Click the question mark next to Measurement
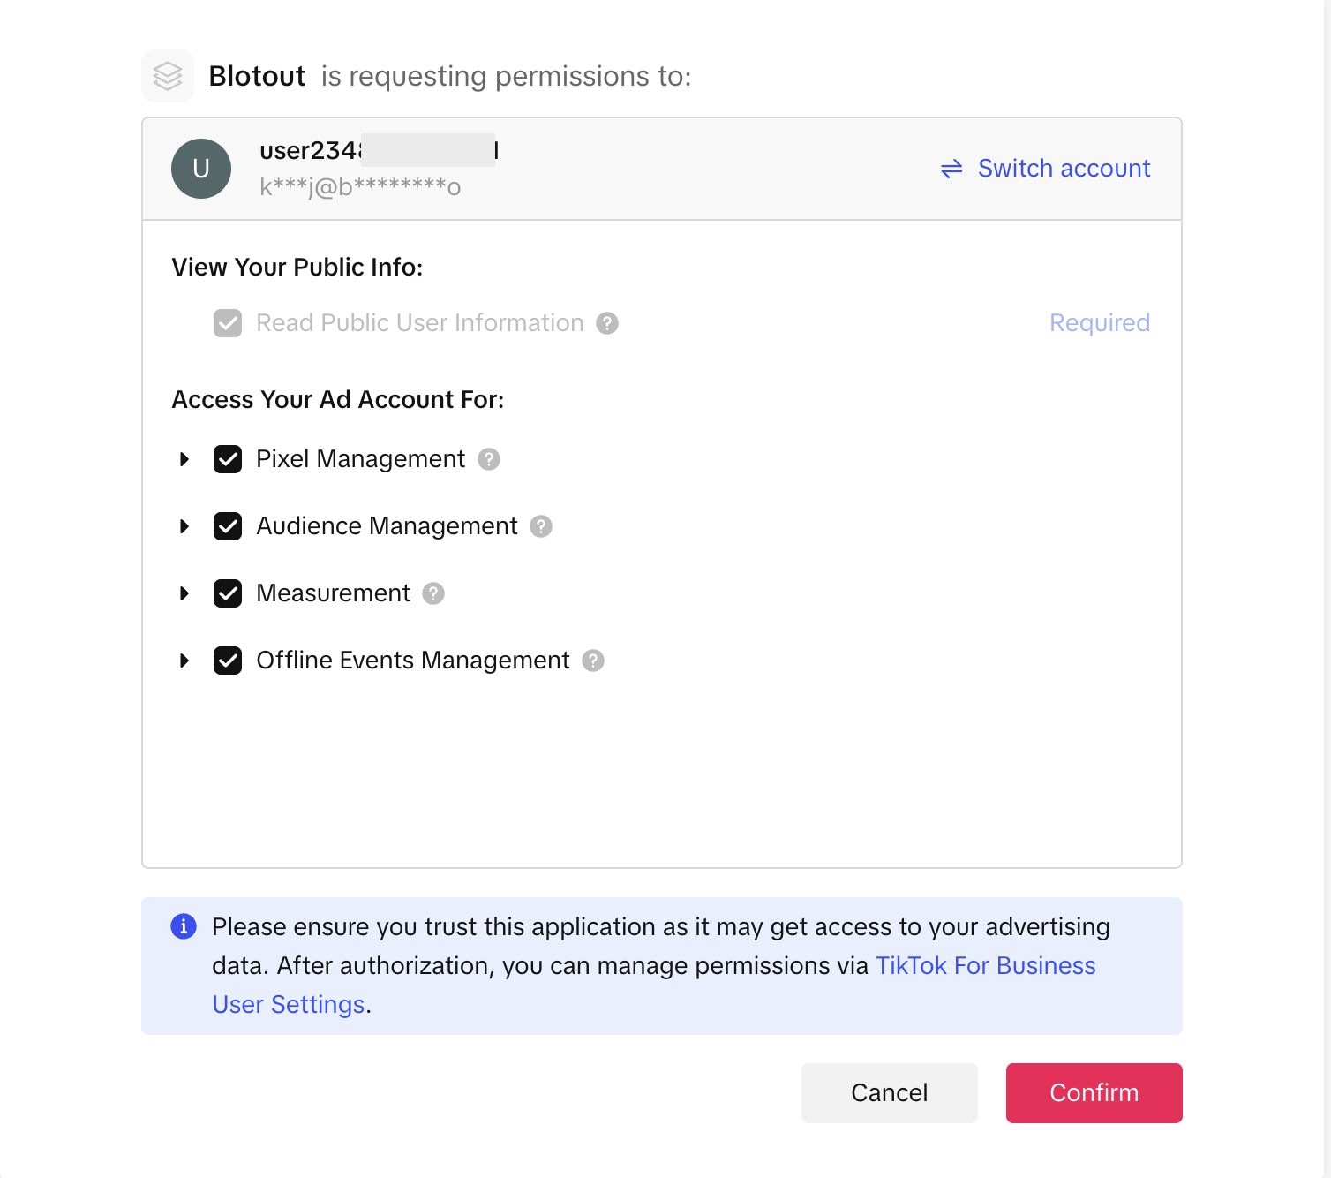The image size is (1331, 1178). (x=433, y=593)
